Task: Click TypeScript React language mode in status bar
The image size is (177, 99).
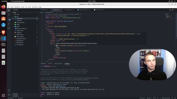Action: (166, 98)
